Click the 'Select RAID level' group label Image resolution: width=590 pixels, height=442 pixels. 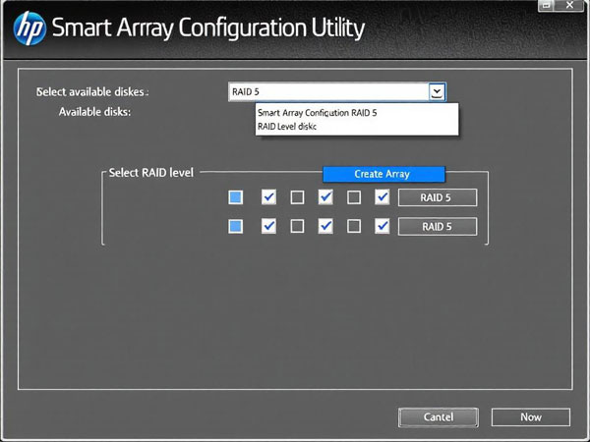pos(151,173)
